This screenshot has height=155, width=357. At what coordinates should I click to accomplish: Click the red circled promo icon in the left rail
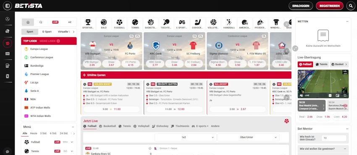[7, 43]
